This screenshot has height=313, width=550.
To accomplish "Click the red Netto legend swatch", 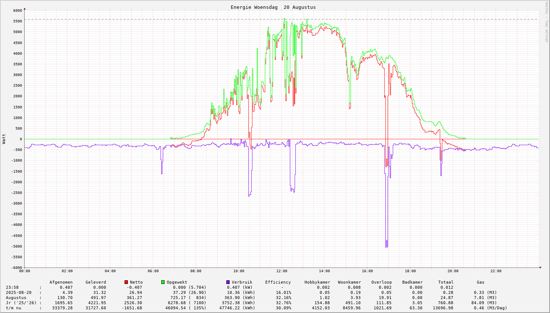I will pos(126,282).
